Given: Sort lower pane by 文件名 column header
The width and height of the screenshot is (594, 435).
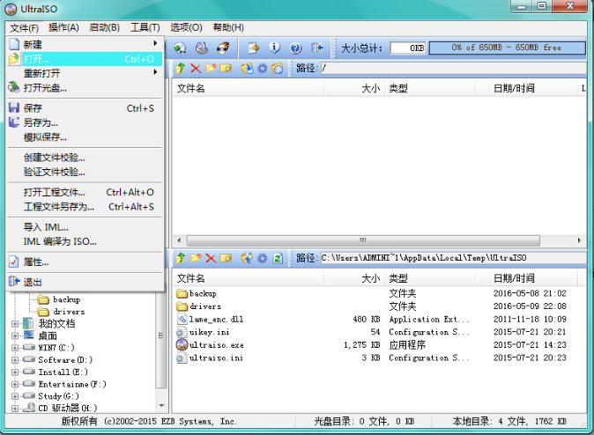Looking at the screenshot, I should click(249, 278).
